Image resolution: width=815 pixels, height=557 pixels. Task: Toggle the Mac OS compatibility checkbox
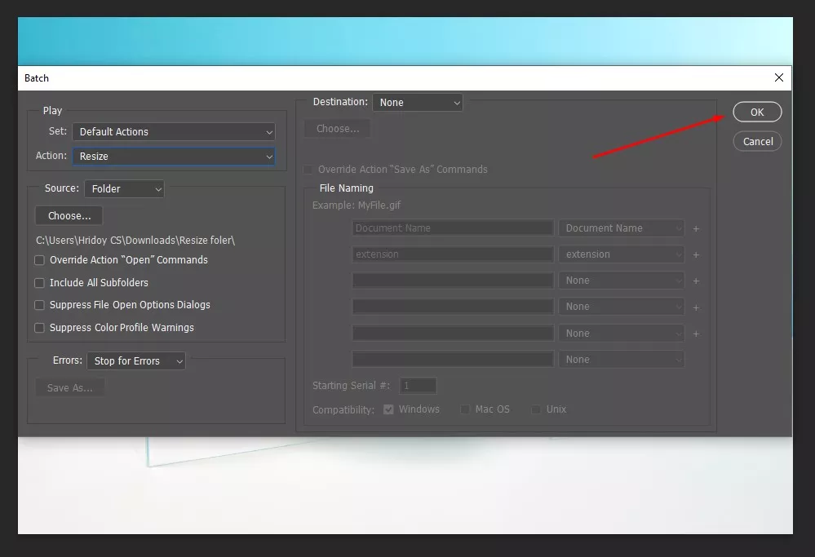click(x=465, y=409)
